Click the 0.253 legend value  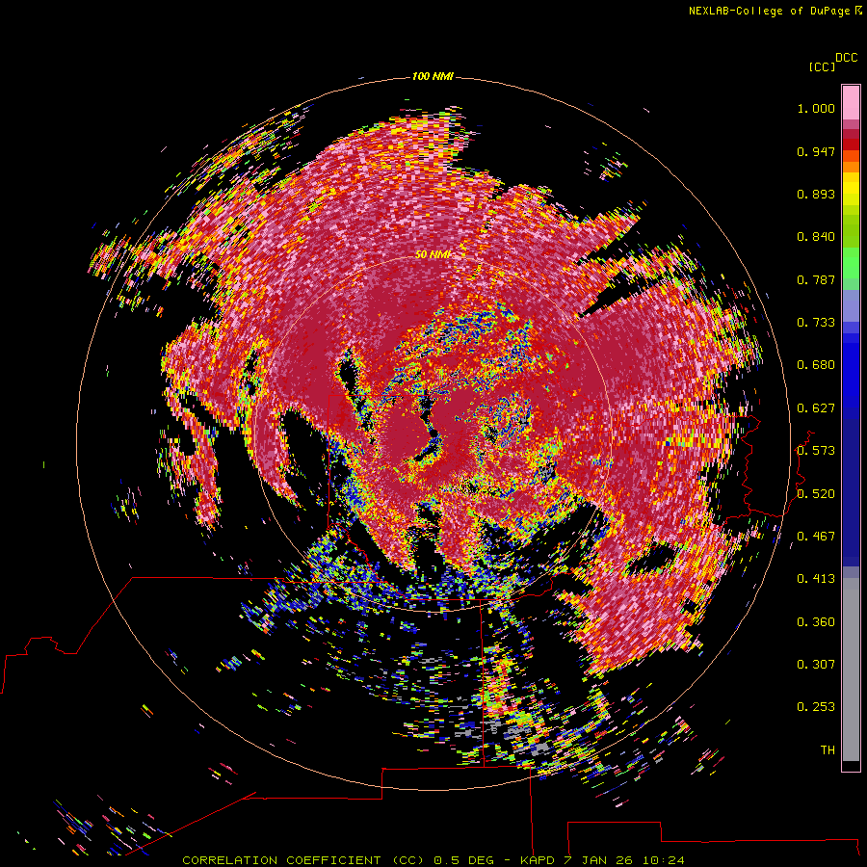click(816, 707)
